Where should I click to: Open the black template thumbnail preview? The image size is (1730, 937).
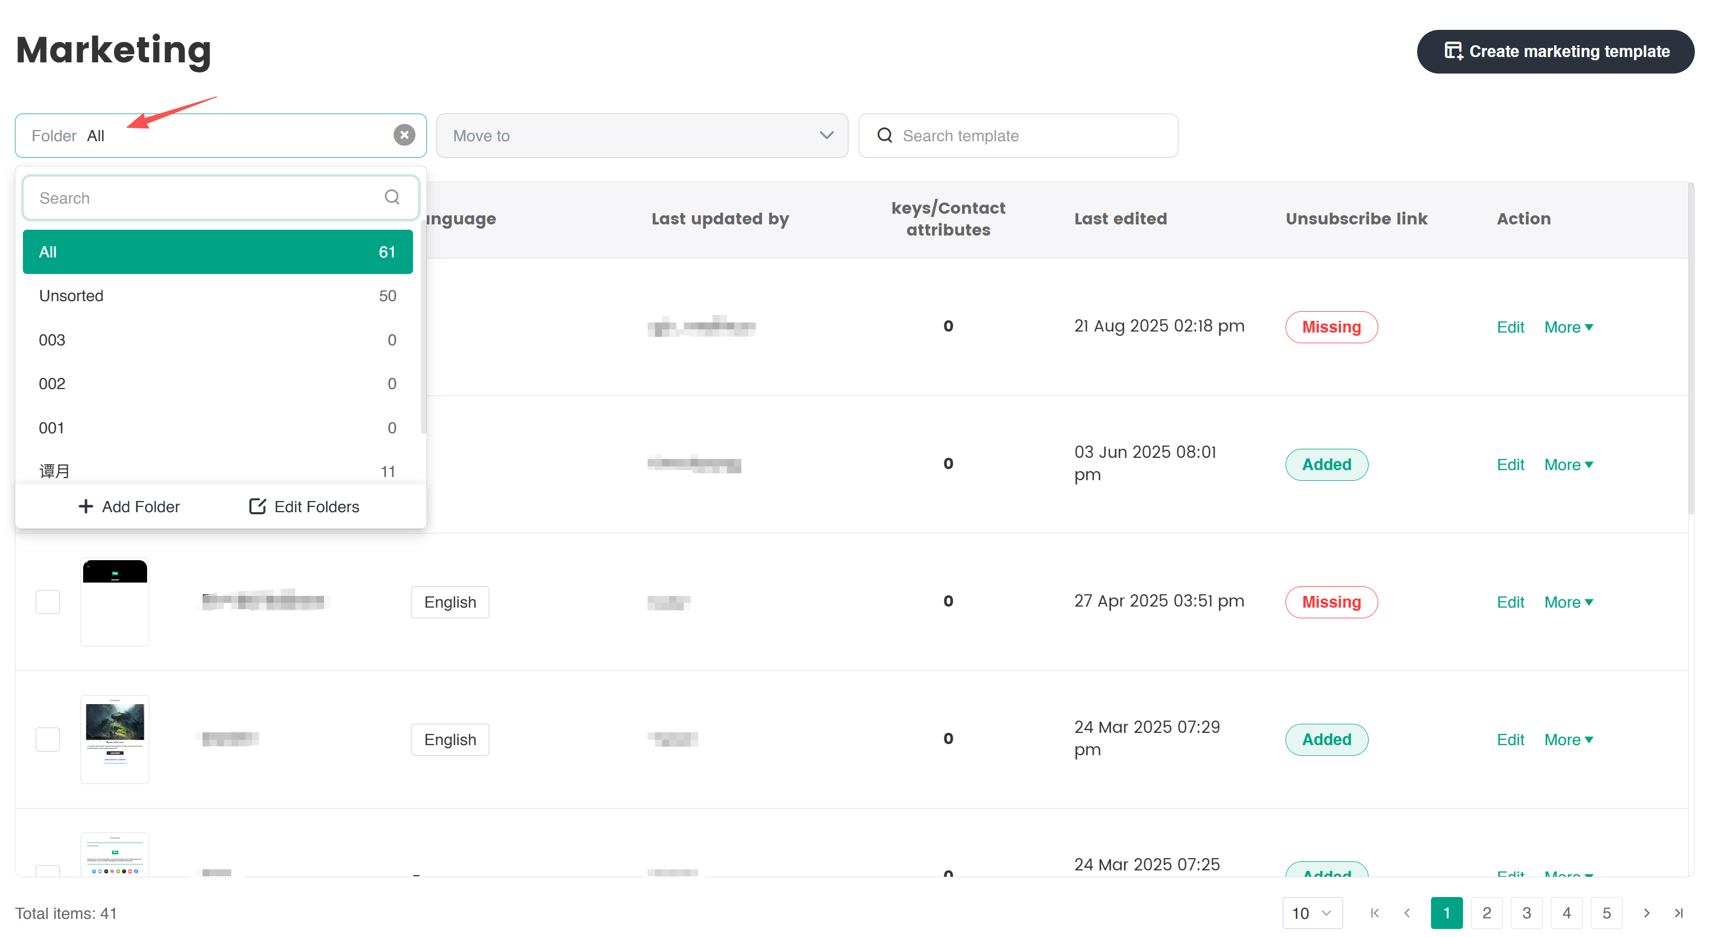click(115, 602)
